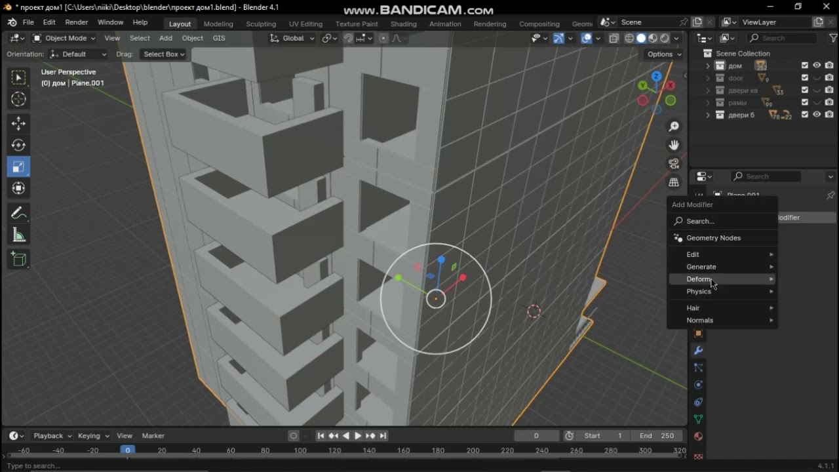The height and width of the screenshot is (472, 839).
Task: Open the Particles properties tab
Action: (698, 368)
